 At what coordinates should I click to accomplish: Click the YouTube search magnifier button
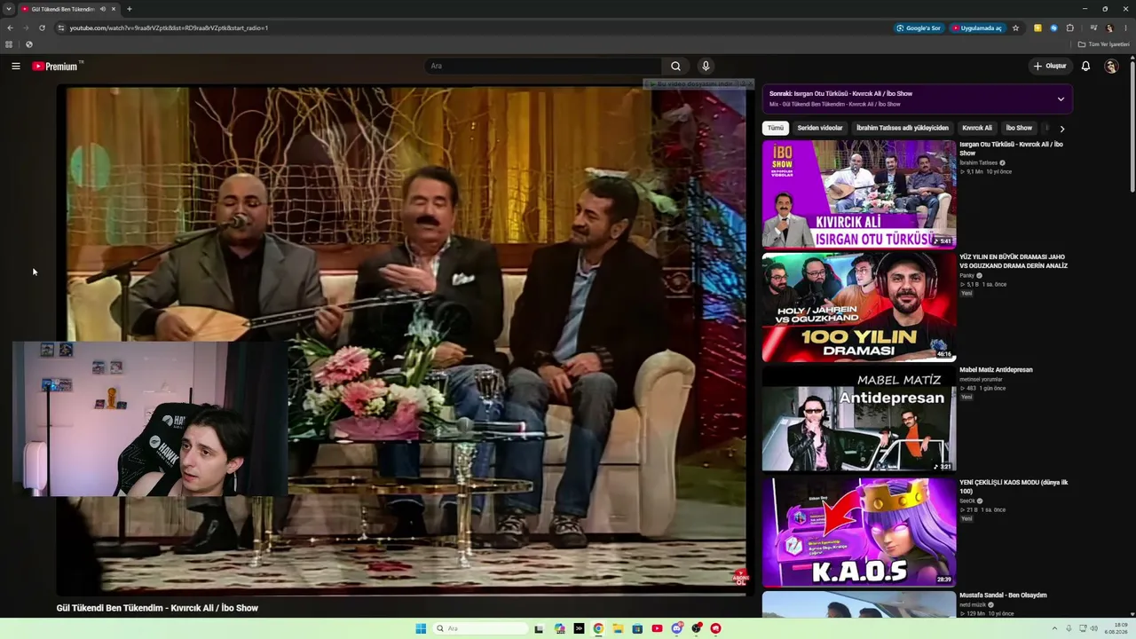click(675, 66)
